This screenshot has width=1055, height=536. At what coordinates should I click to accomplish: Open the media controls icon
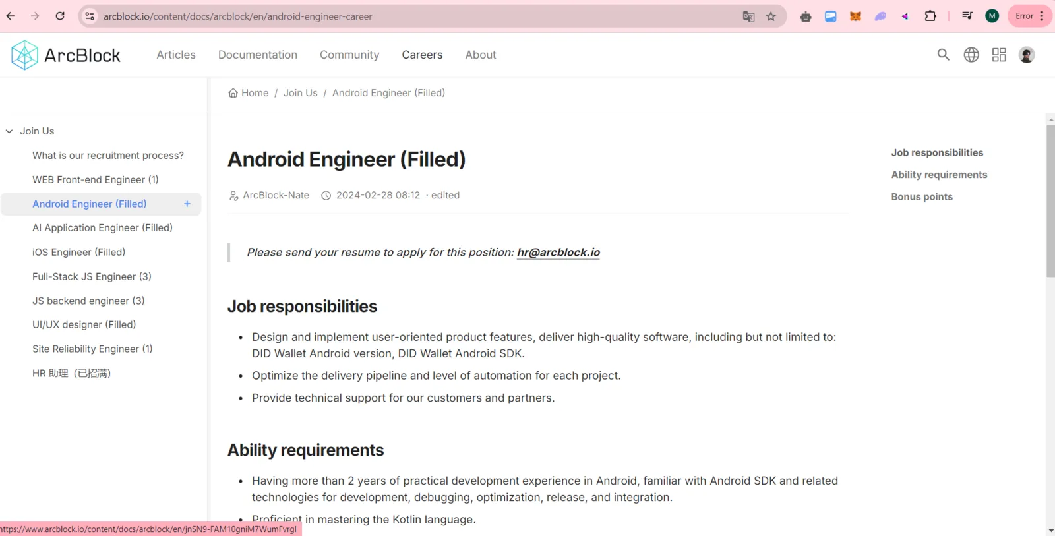(967, 16)
